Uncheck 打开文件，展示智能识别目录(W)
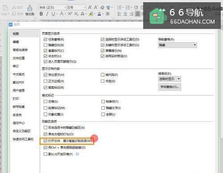Image resolution: width=223 pixels, height=173 pixels. click(45, 141)
